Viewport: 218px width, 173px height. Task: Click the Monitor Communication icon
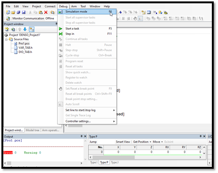point(8,18)
